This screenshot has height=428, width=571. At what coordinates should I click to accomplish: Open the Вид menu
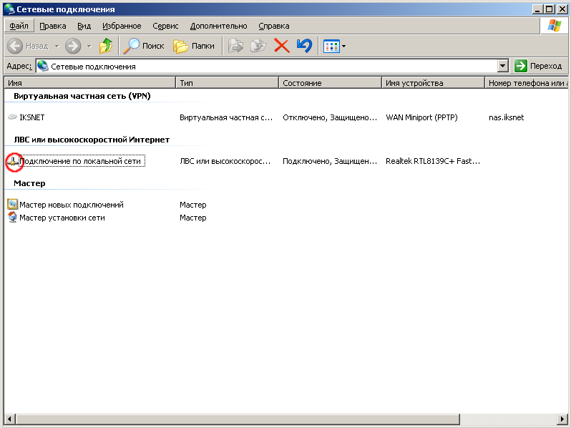pyautogui.click(x=84, y=26)
